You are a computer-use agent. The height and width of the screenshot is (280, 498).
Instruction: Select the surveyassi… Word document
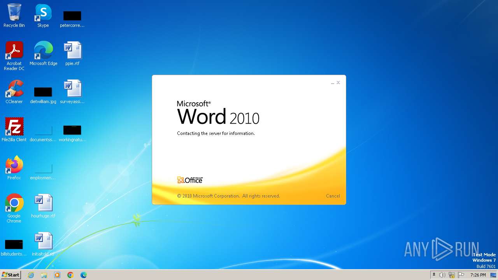tap(72, 92)
